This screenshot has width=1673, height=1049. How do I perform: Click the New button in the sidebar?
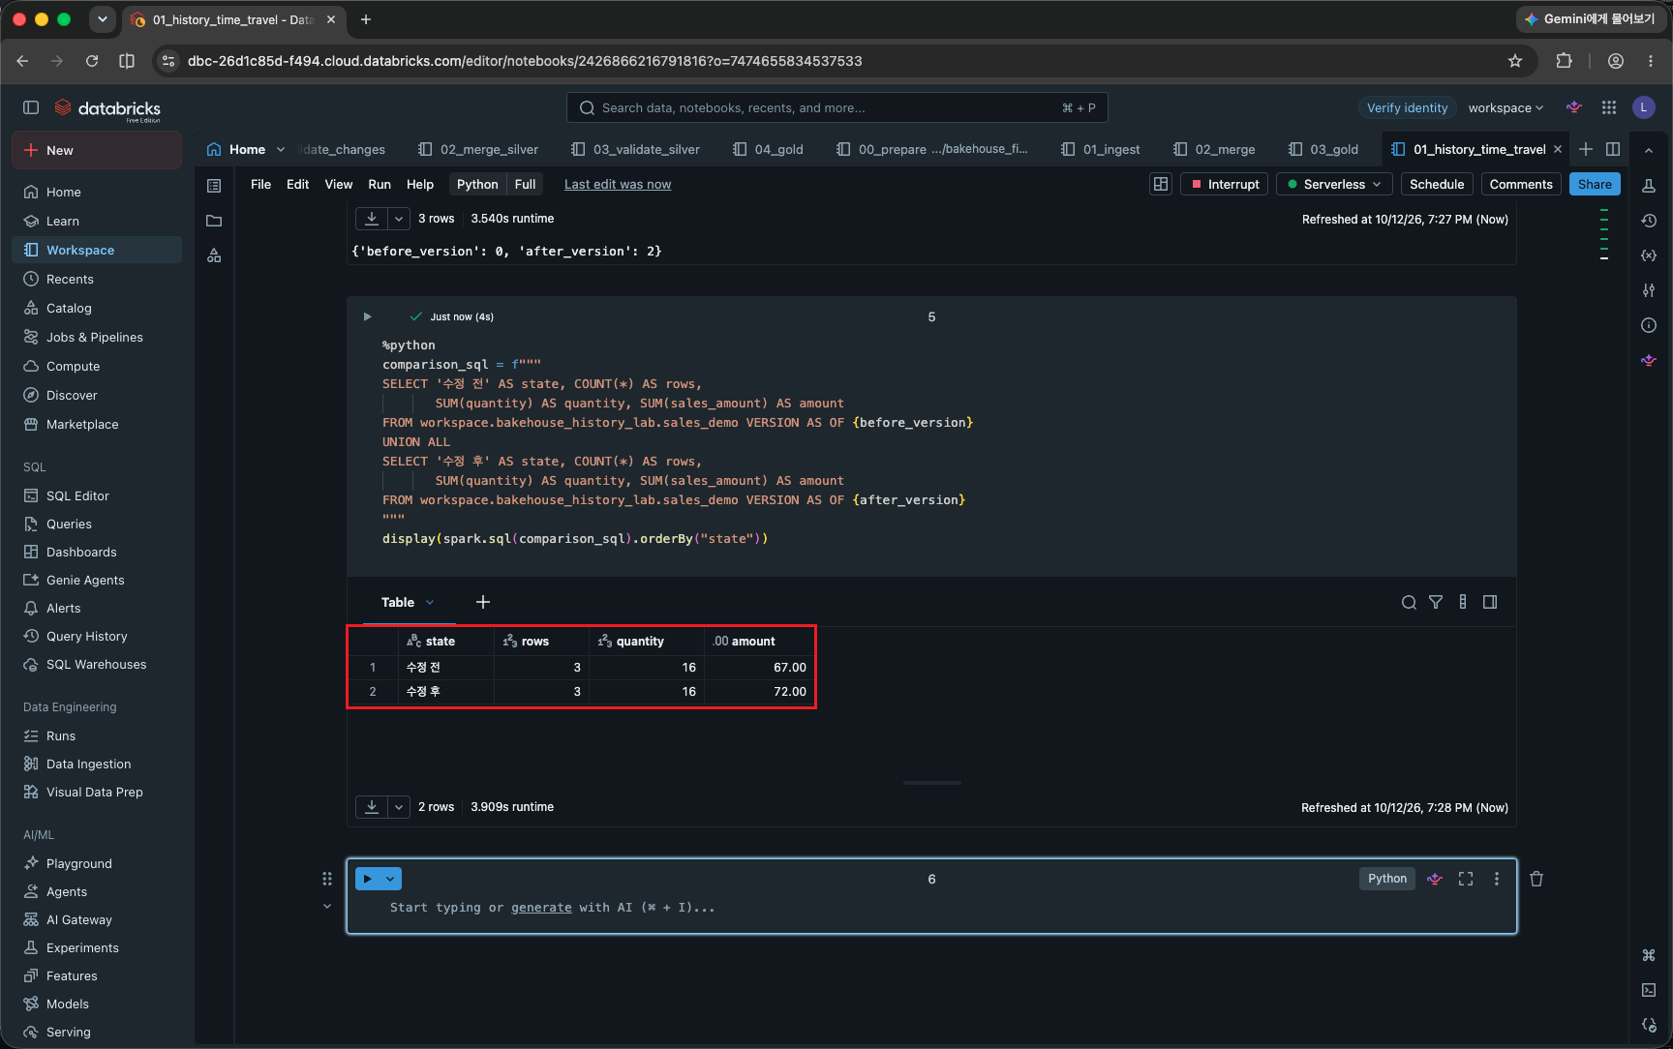97,150
